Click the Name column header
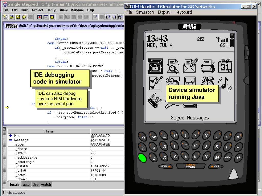Image resolution: width=262 pixels, height=196 pixels. [49, 131]
